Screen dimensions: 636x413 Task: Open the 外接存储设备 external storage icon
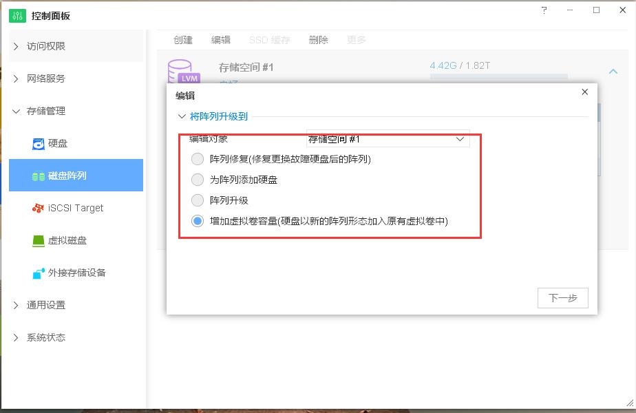pos(38,273)
